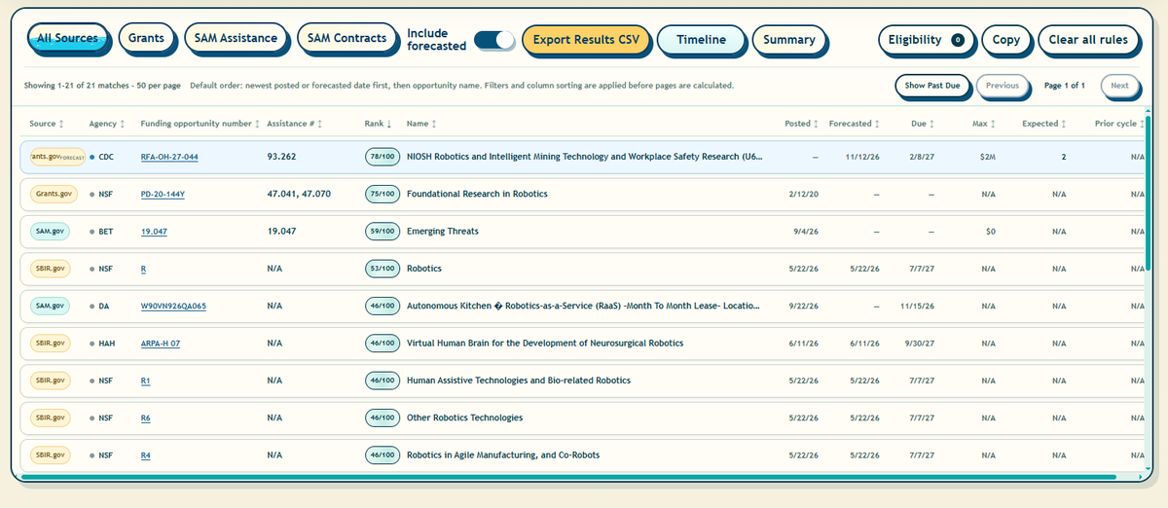This screenshot has width=1168, height=508.
Task: Sort by the Forecasted column
Action: [855, 124]
